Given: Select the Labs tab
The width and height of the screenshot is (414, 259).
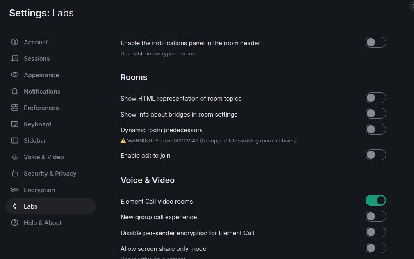Looking at the screenshot, I should (31, 206).
